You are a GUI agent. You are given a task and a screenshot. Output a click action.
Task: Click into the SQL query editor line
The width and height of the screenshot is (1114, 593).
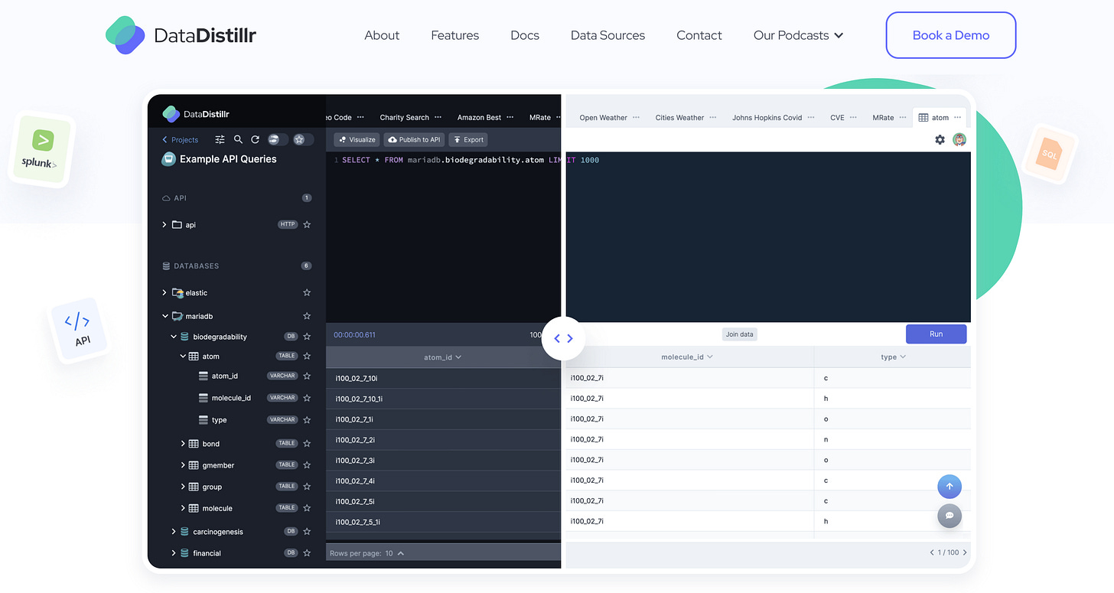(x=470, y=161)
